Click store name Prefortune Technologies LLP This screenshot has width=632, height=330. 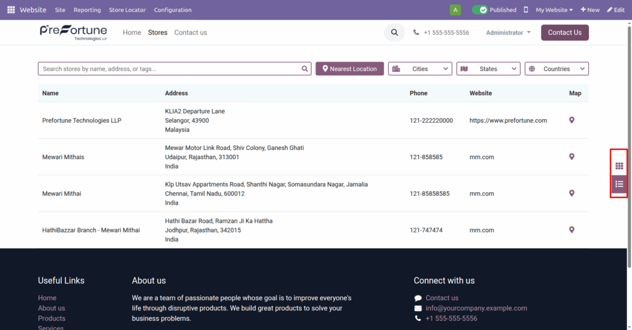click(x=82, y=120)
